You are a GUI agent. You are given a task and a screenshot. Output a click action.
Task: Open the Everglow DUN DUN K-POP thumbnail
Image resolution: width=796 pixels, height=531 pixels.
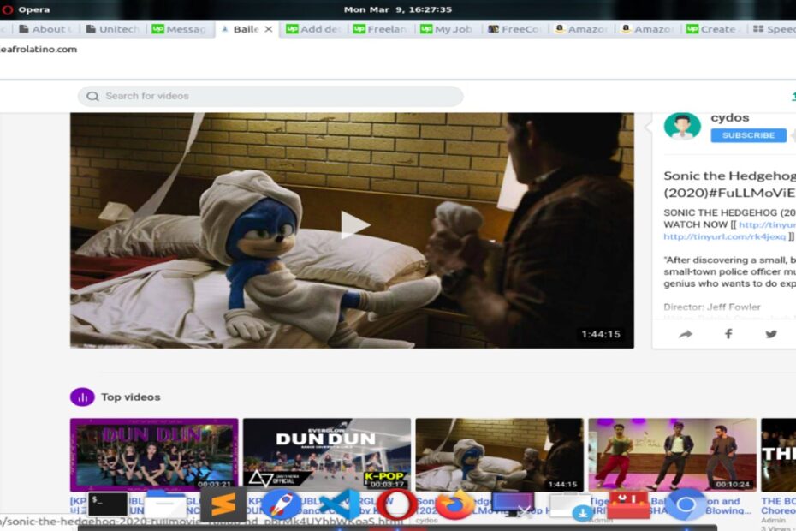326,454
